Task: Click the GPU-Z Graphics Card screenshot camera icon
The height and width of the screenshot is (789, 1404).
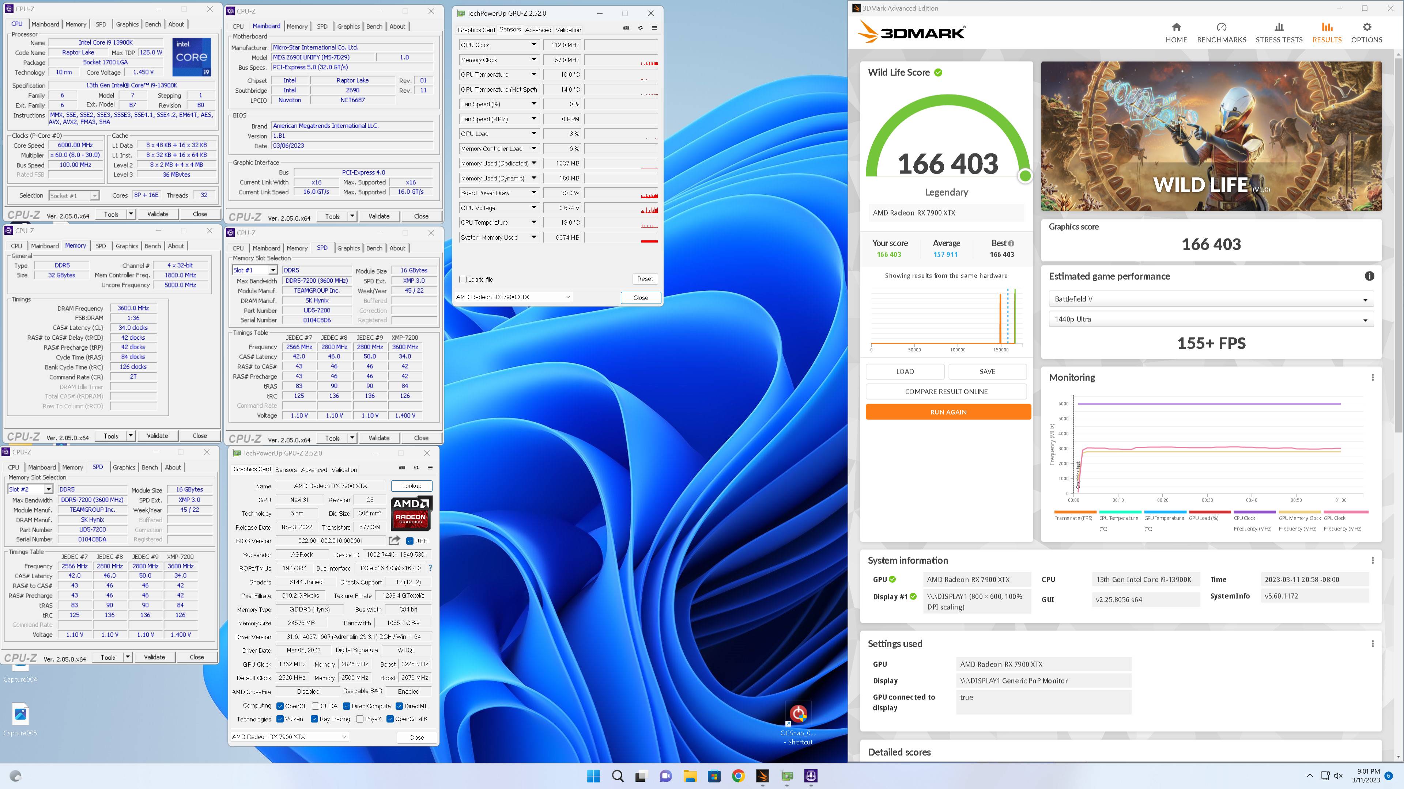Action: [402, 468]
